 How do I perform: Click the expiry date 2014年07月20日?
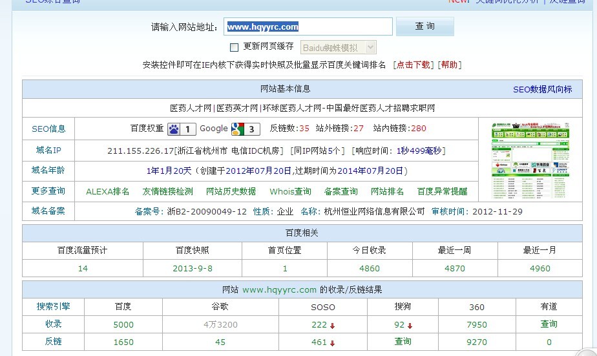[370, 171]
